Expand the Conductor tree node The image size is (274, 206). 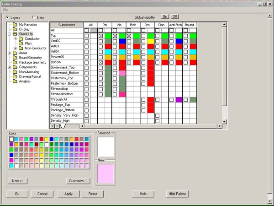[16, 39]
